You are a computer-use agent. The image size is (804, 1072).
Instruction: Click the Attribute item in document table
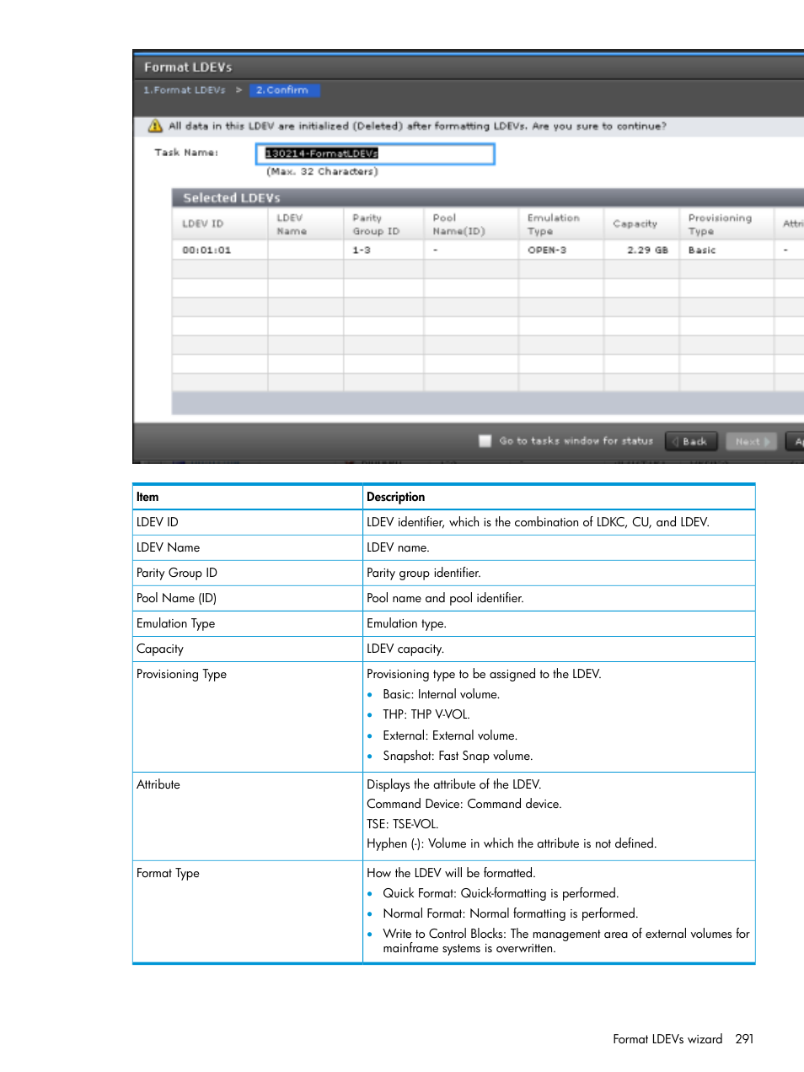[158, 784]
